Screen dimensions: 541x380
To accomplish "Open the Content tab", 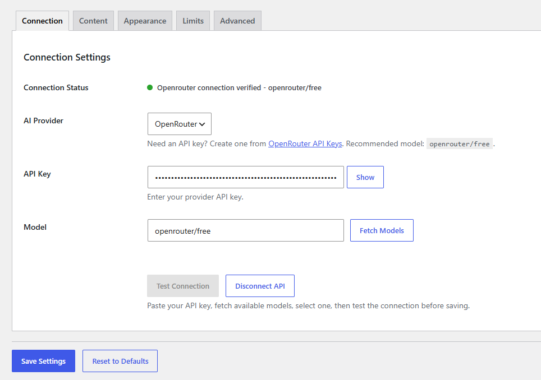I will tap(93, 21).
